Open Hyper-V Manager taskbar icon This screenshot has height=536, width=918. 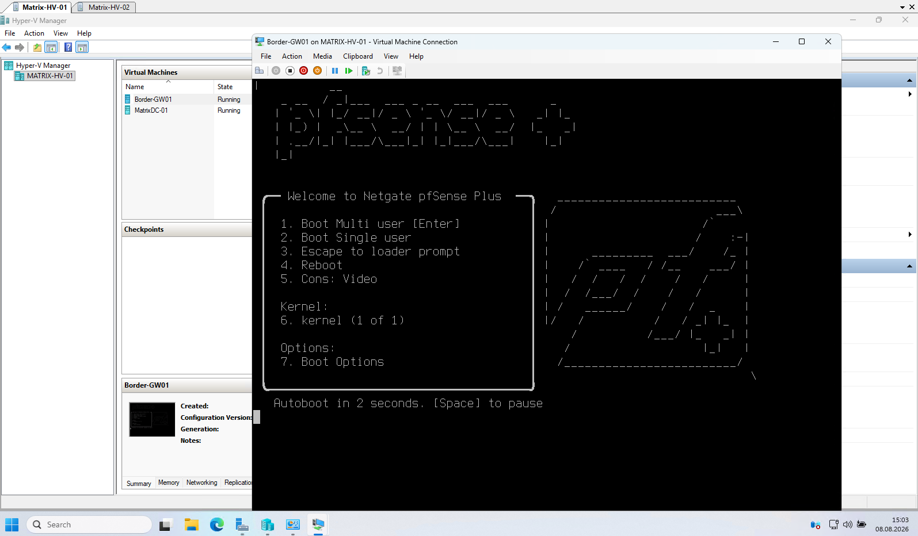click(268, 524)
